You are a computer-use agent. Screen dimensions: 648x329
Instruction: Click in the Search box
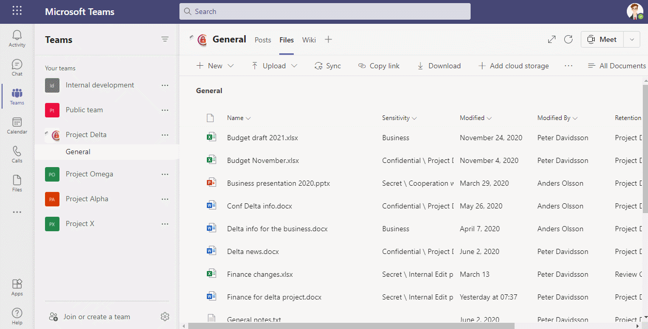[x=325, y=11]
